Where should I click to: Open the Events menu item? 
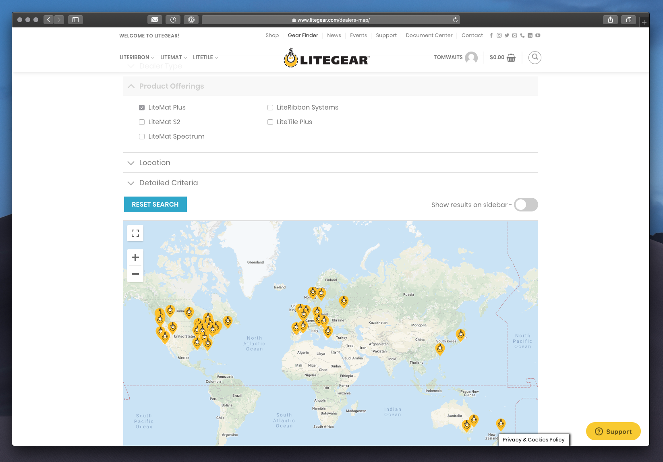(358, 35)
